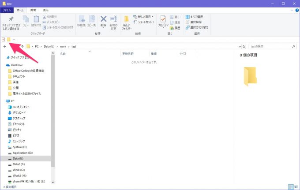Switch to large icons view in status bar
The height and width of the screenshot is (190, 300).
(x=296, y=187)
